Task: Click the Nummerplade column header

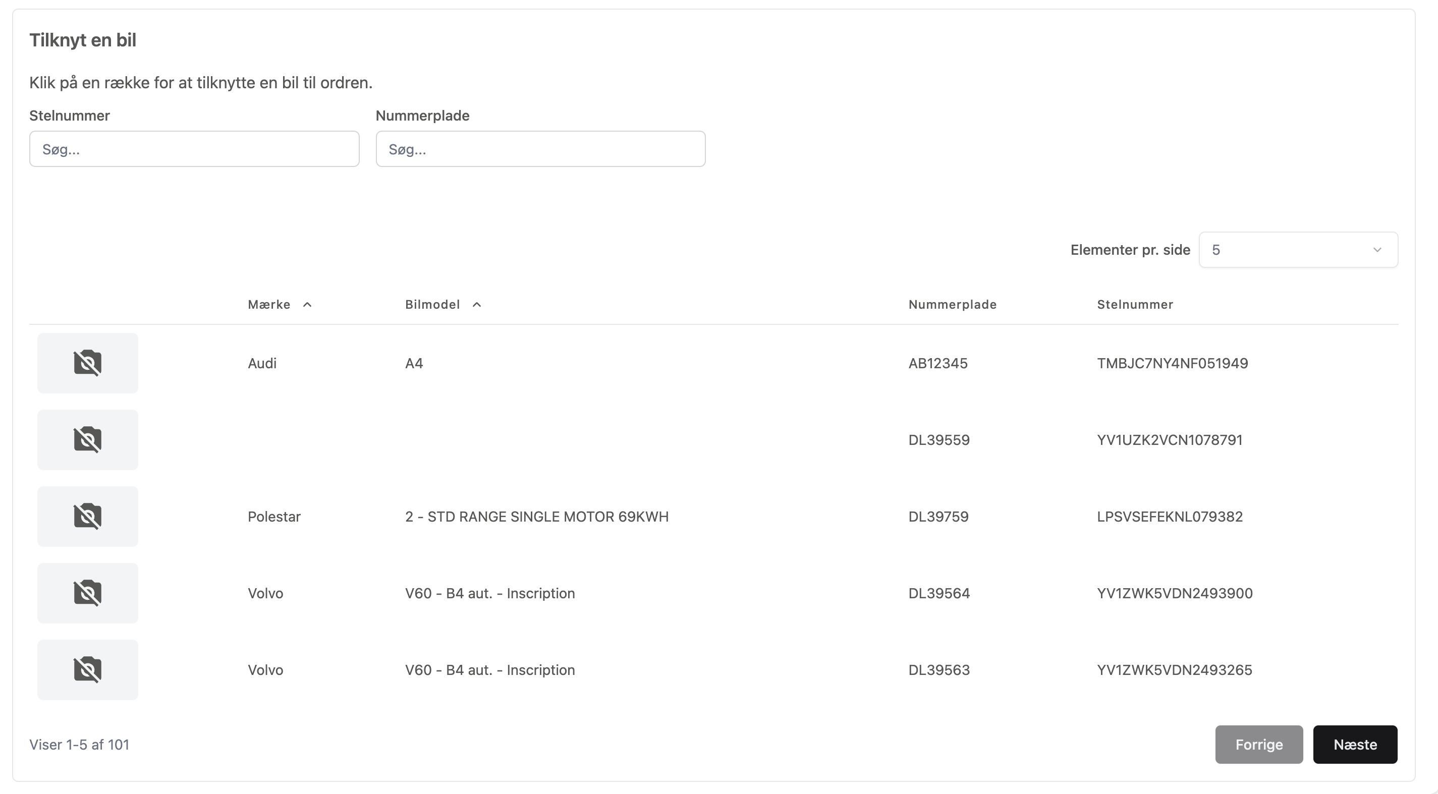Action: [952, 305]
